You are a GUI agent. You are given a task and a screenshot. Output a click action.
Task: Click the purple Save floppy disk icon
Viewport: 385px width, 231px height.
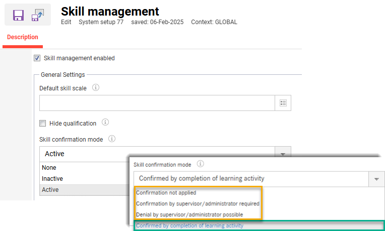click(x=18, y=15)
